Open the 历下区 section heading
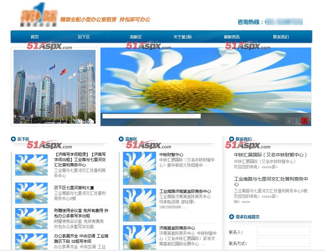325x251 pixels. 23,139
